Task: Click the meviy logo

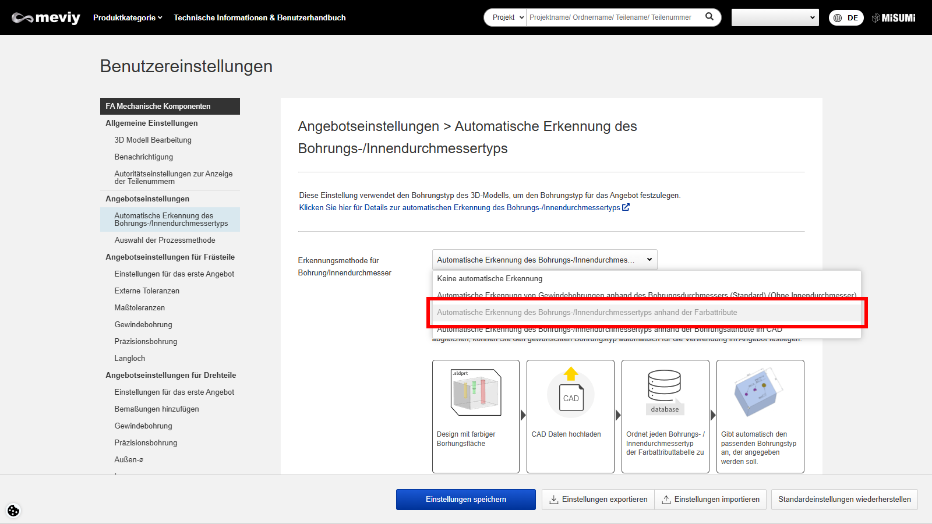Action: 46,17
